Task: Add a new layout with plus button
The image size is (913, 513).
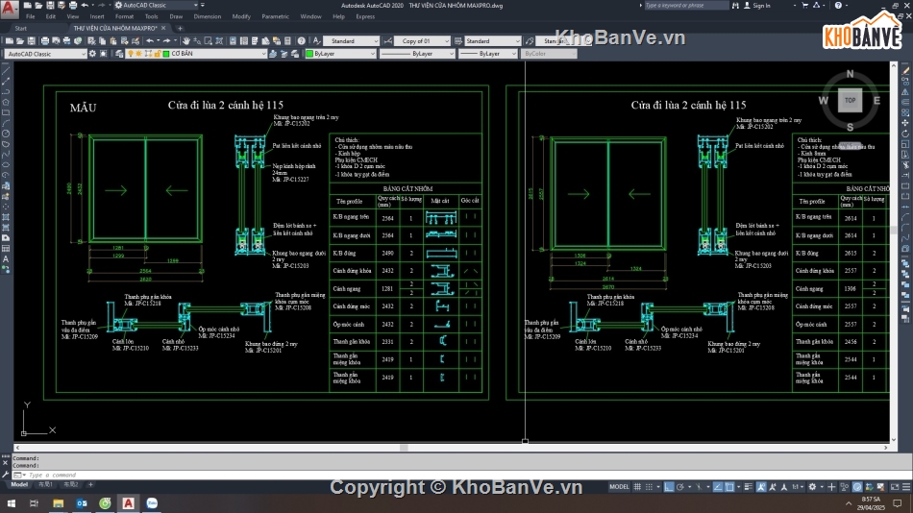Action: click(x=90, y=484)
